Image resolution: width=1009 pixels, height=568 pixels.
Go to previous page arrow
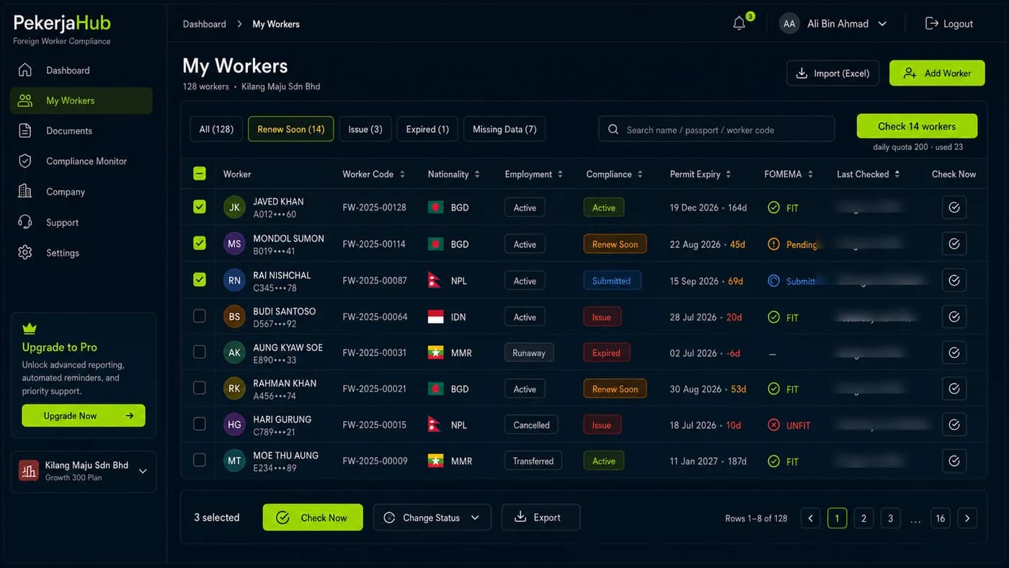click(811, 518)
